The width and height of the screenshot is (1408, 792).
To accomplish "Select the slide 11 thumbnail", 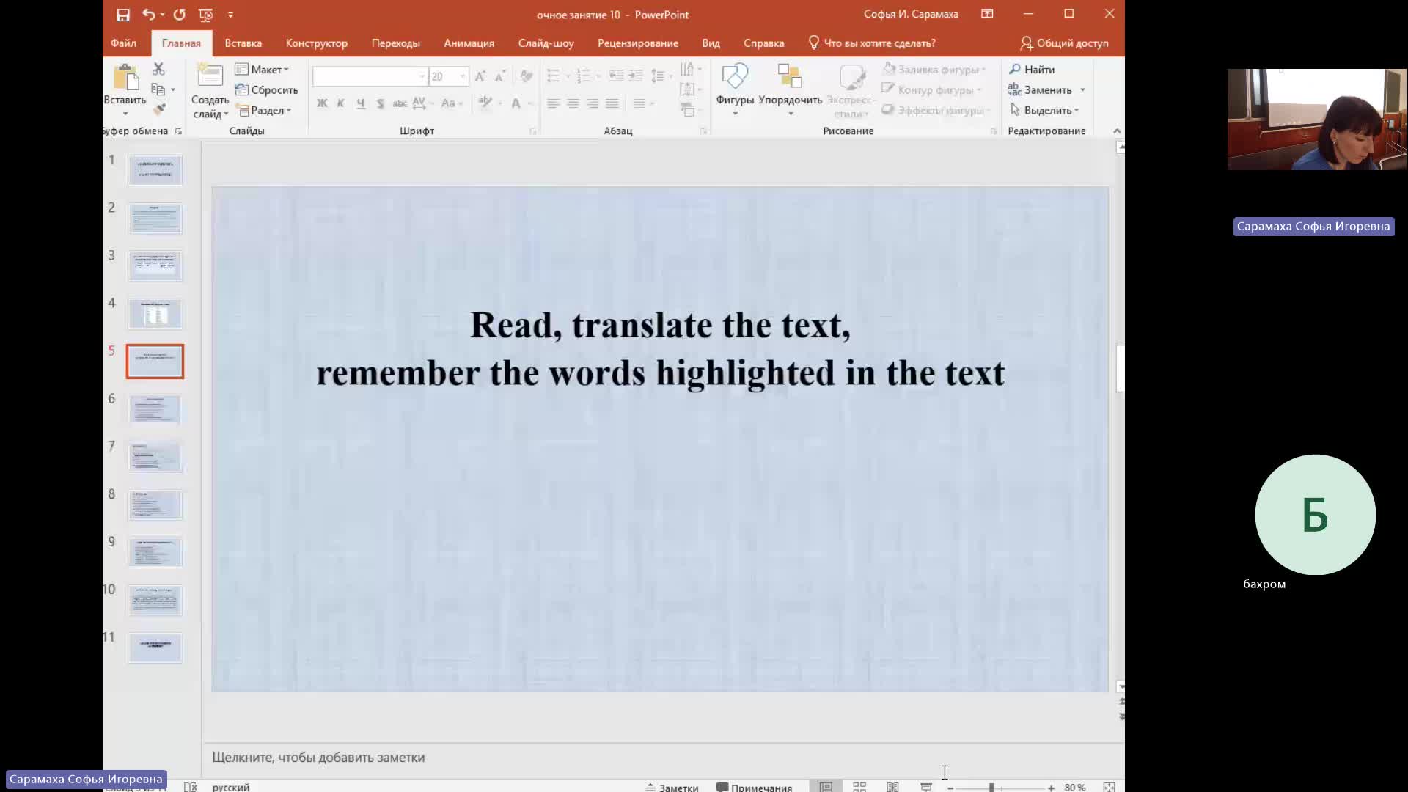I will pyautogui.click(x=155, y=648).
